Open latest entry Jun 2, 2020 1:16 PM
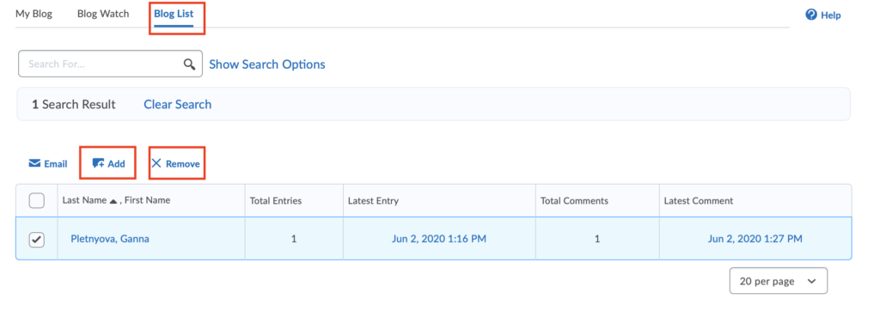880x318 pixels. pyautogui.click(x=439, y=239)
